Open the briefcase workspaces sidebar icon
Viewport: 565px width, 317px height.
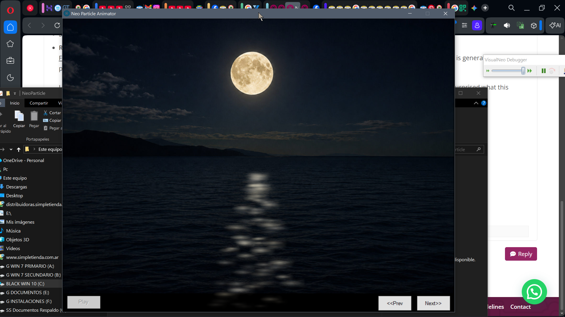pyautogui.click(x=10, y=60)
